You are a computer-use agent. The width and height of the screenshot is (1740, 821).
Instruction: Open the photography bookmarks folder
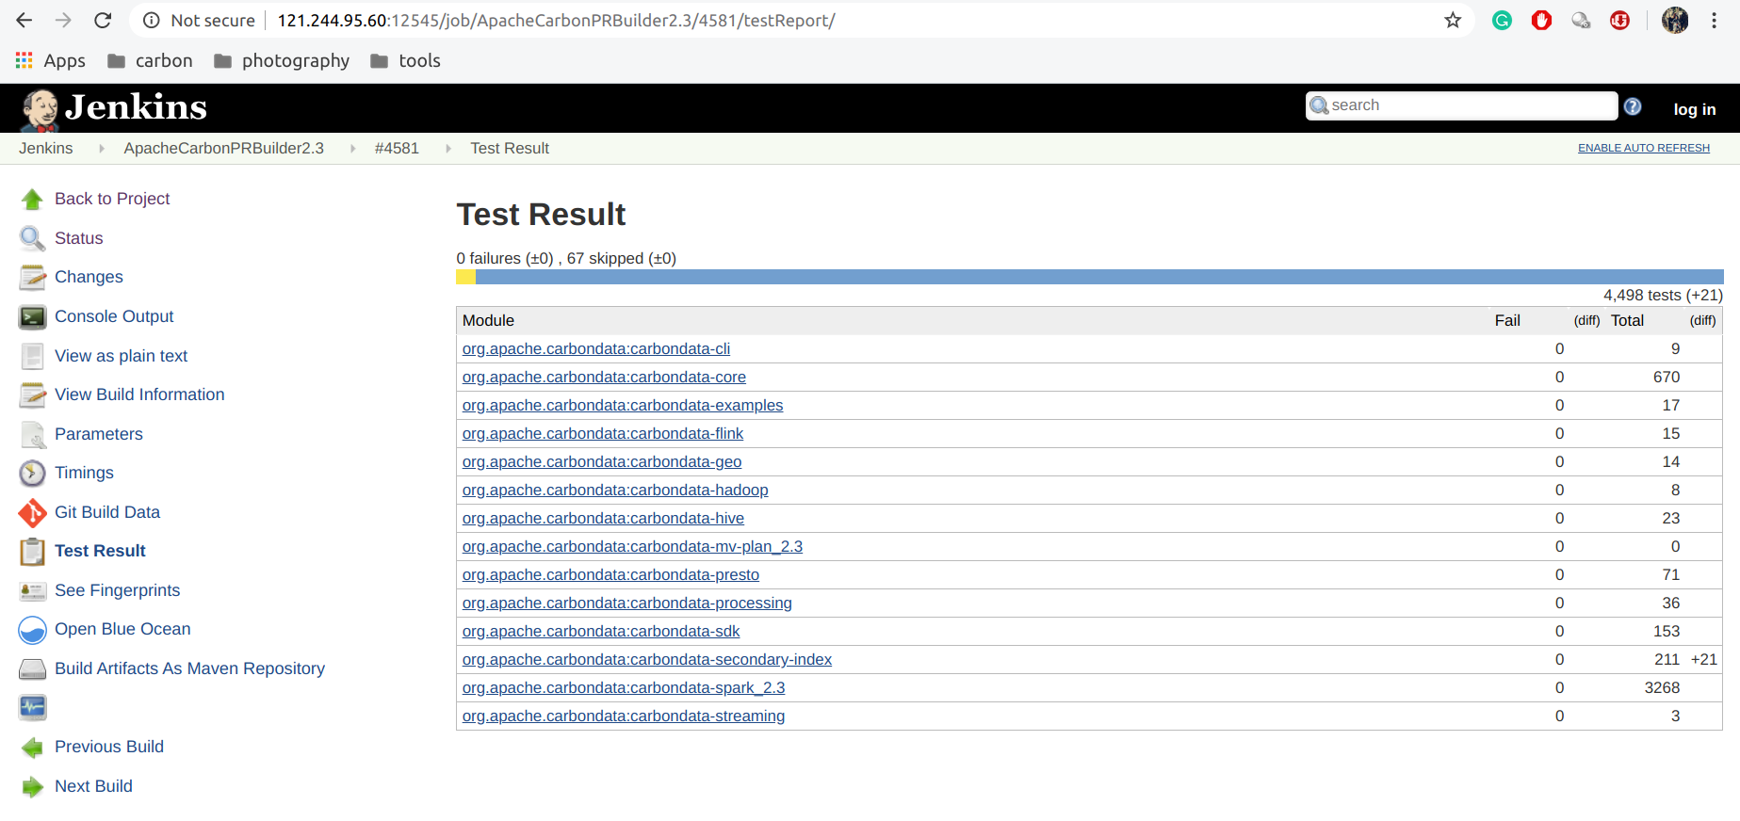pyautogui.click(x=282, y=61)
